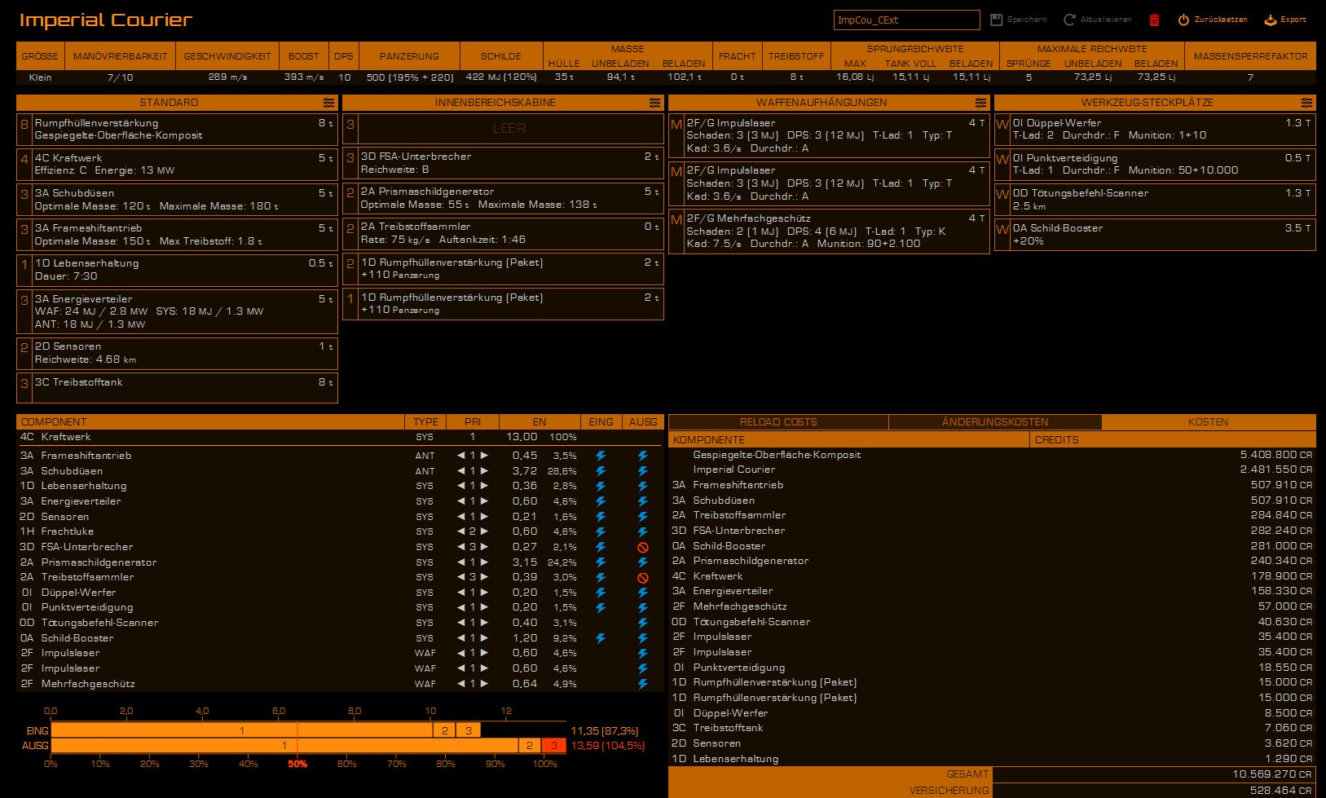Screen dimensions: 1326x798
Task: Open the 4C Kraftwerk module slot
Action: click(177, 164)
